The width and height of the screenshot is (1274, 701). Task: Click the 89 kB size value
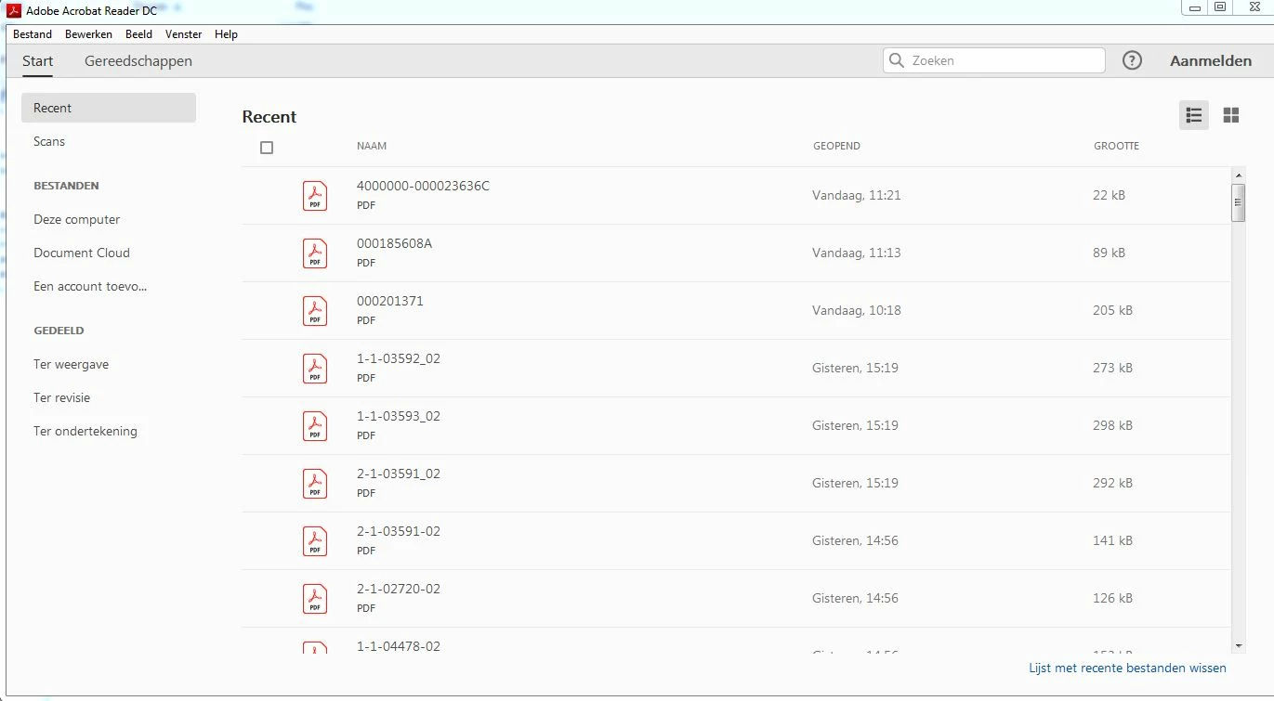click(x=1109, y=253)
